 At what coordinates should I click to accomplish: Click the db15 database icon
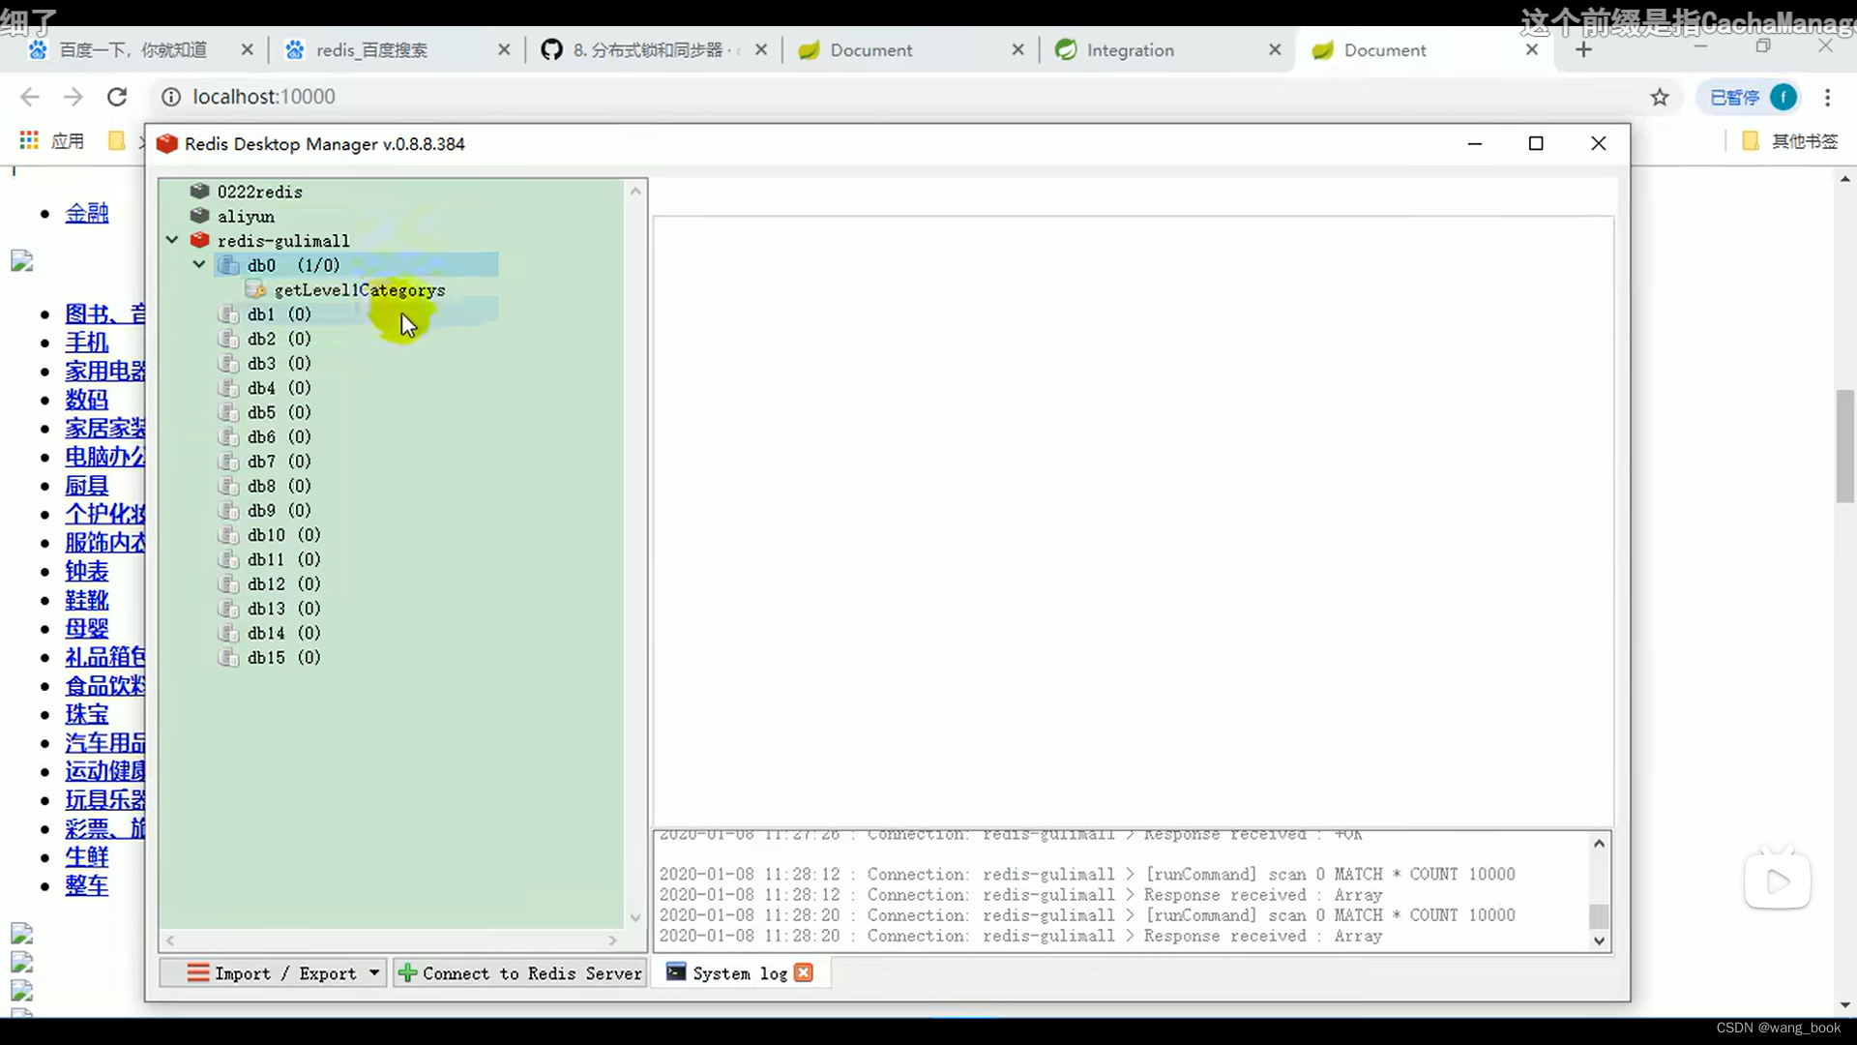229,657
